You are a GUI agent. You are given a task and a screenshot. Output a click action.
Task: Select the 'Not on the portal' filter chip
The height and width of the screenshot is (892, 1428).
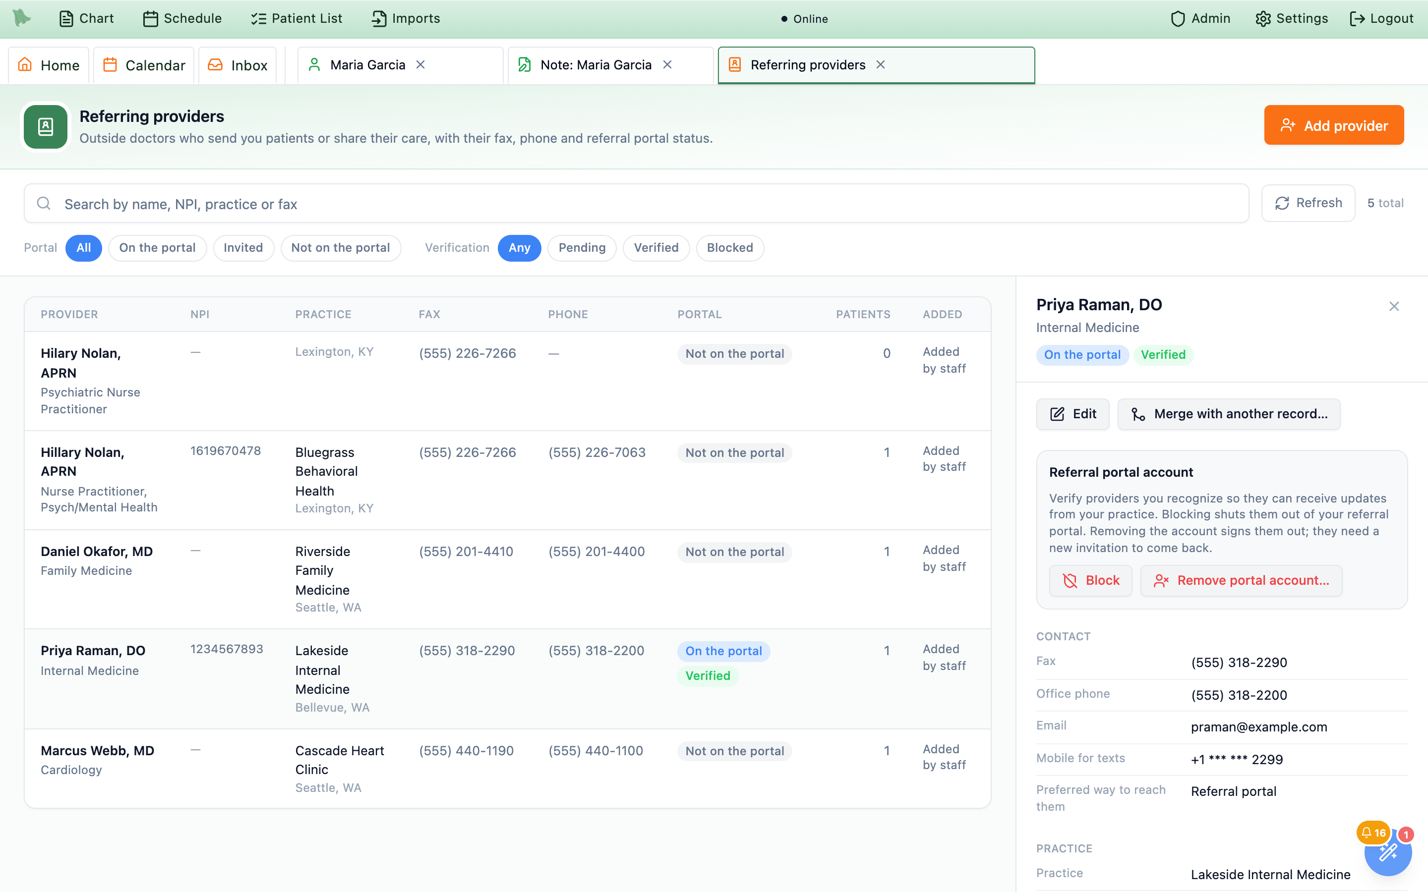[341, 248]
